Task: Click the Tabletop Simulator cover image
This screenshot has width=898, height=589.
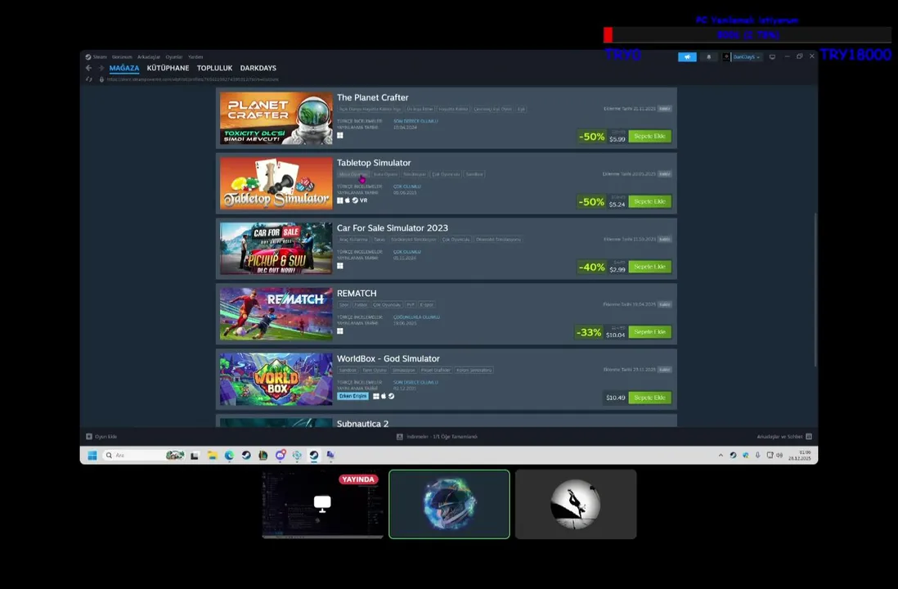Action: (276, 183)
